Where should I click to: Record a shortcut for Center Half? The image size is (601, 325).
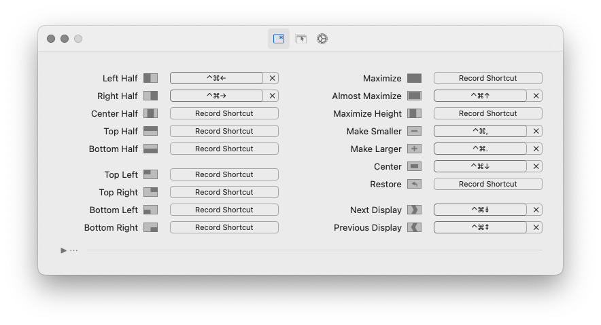tap(224, 113)
